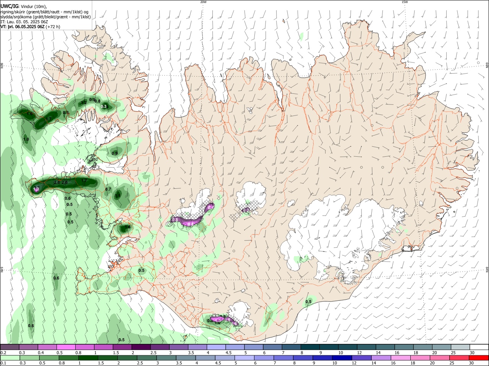The image size is (489, 366).
Task: Click the white Hofsjökull glacier in central Iceland
Action: tap(251, 195)
